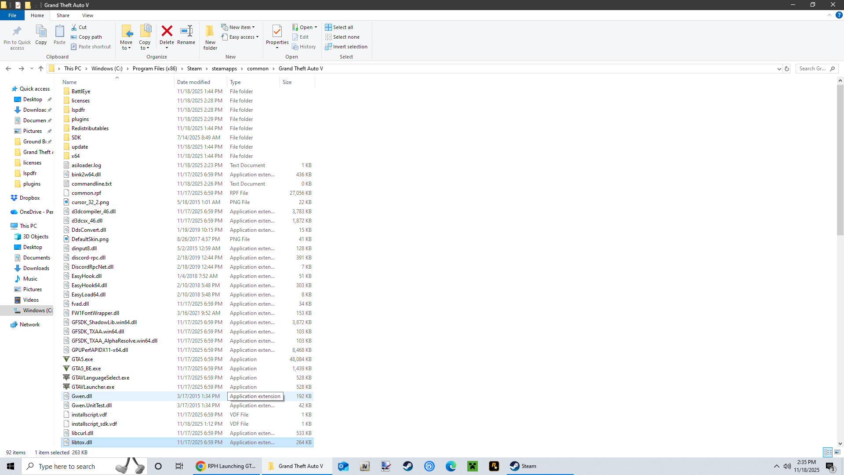Click the New folder icon
This screenshot has height=475, width=844.
tap(210, 31)
